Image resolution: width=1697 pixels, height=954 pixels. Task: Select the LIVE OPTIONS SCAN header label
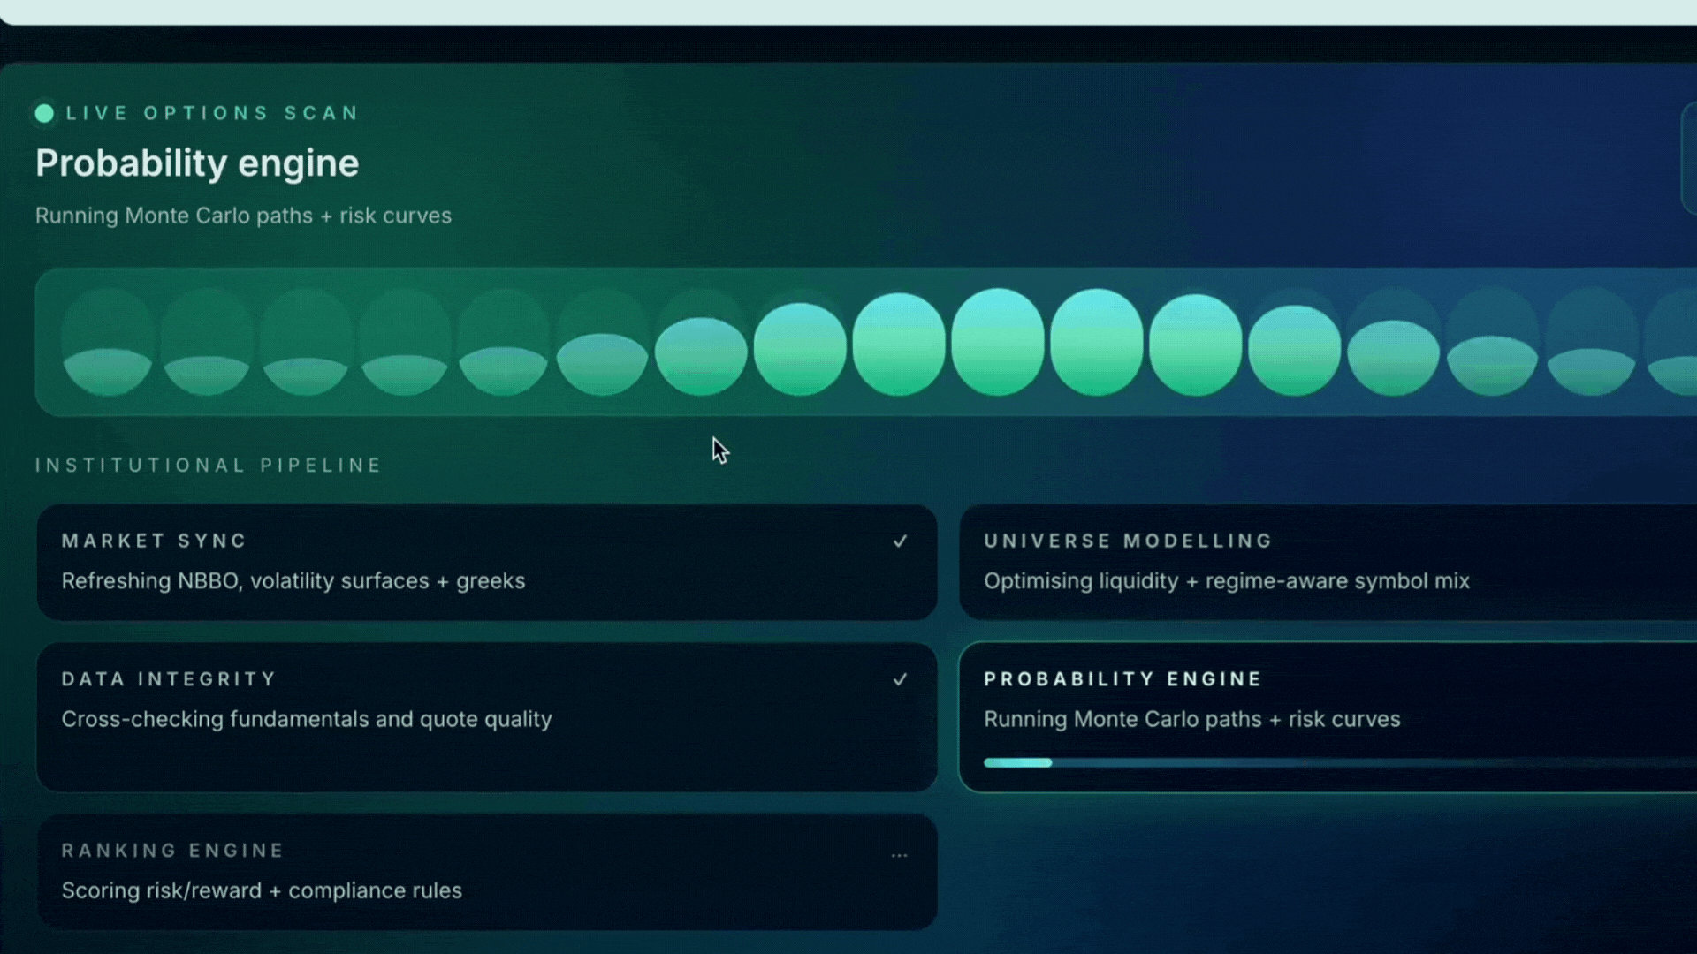[212, 113]
